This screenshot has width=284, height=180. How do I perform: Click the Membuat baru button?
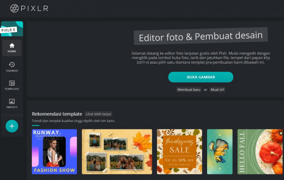pyautogui.click(x=189, y=90)
